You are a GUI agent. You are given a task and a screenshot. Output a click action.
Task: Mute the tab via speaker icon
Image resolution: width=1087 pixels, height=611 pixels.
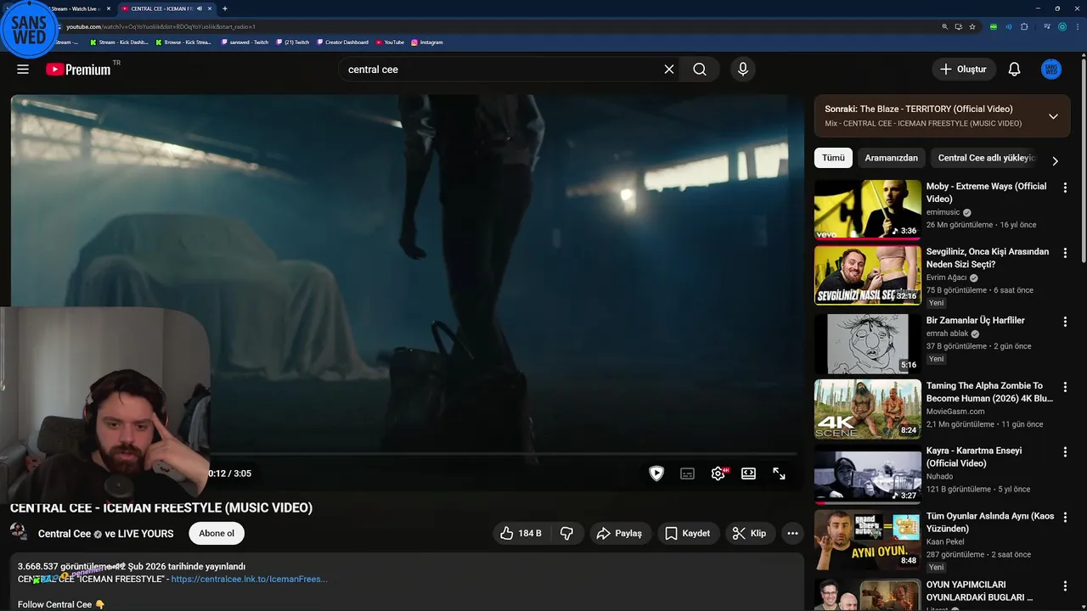point(200,8)
